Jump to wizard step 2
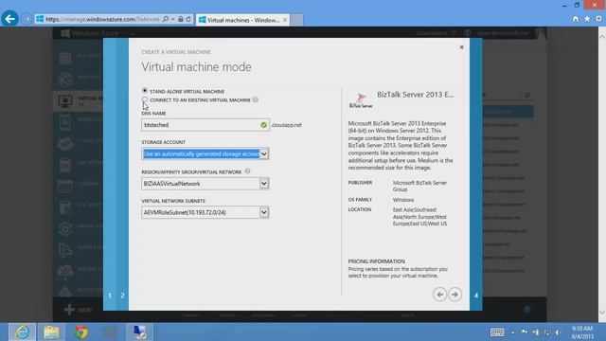This screenshot has height=341, width=606. 122,296
